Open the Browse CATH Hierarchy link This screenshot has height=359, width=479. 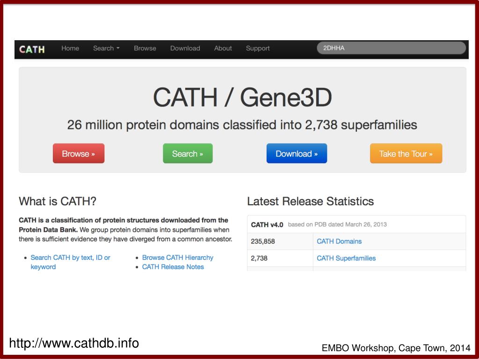click(x=177, y=258)
